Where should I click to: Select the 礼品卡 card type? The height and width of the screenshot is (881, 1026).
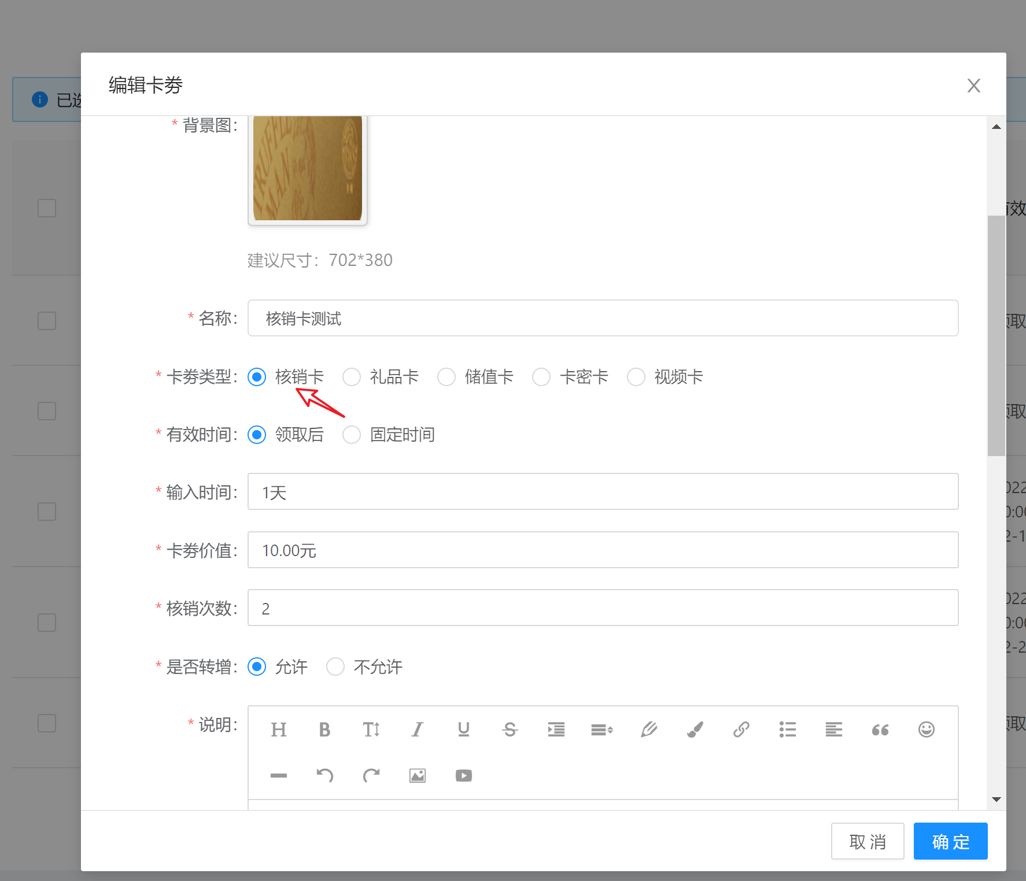click(x=352, y=377)
